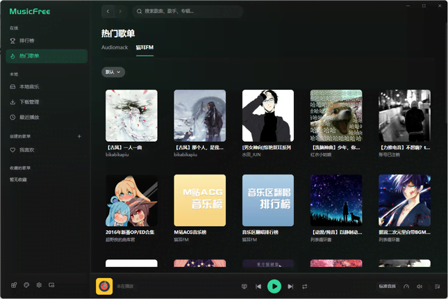Open the settings gear icon
Image resolution: width=448 pixels, height=299 pixels.
[39, 285]
